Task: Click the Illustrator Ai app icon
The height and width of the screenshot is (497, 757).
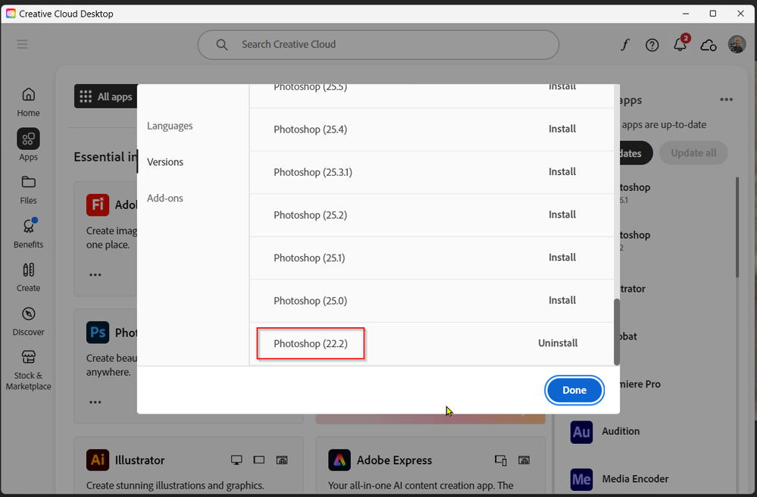Action: pos(98,460)
